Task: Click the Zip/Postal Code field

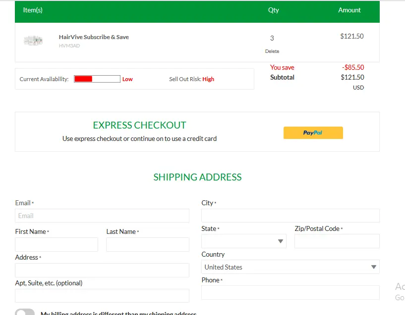Action: 337,241
